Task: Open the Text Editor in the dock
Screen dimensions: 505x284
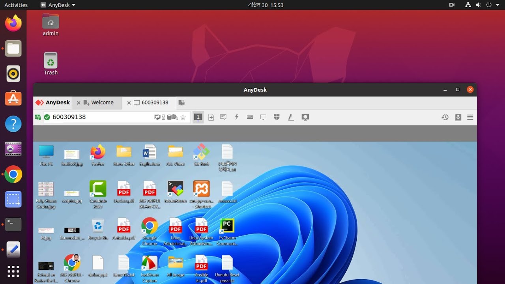Action: coord(13,249)
